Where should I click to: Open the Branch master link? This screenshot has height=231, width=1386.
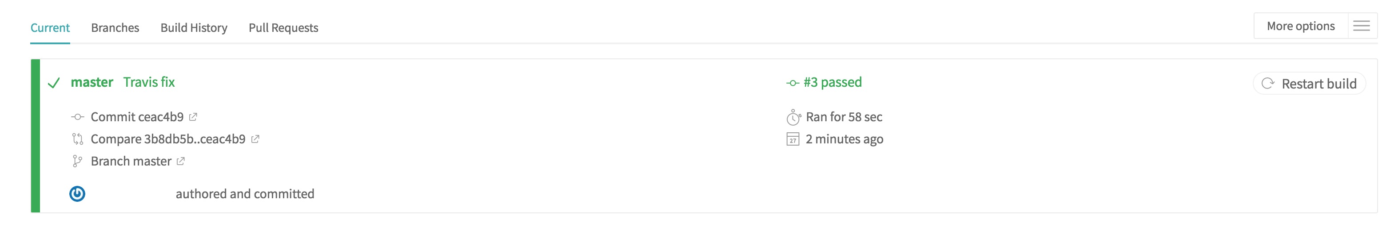click(131, 162)
